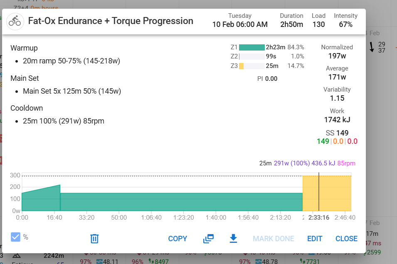Click the workout title text

coord(111,21)
